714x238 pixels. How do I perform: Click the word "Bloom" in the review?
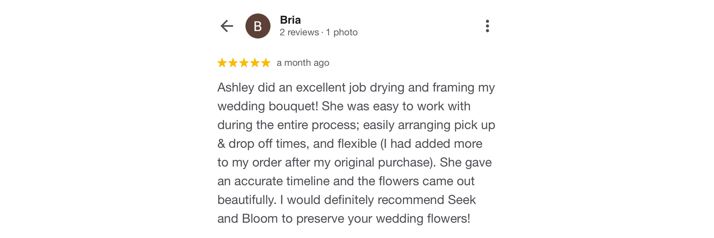click(260, 219)
